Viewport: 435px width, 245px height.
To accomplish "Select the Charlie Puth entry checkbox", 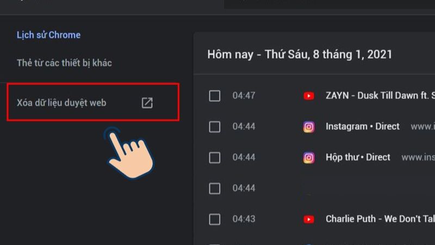I will click(215, 219).
